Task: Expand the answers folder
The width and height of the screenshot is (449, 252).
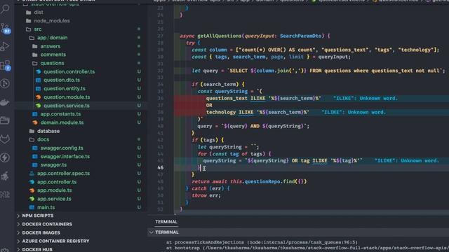Action: pyautogui.click(x=50, y=46)
